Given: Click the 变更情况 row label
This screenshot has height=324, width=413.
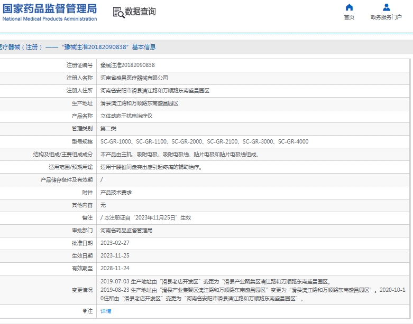Looking at the screenshot, I should point(82,290).
